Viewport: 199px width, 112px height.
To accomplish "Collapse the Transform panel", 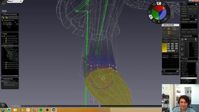I will (182, 36).
